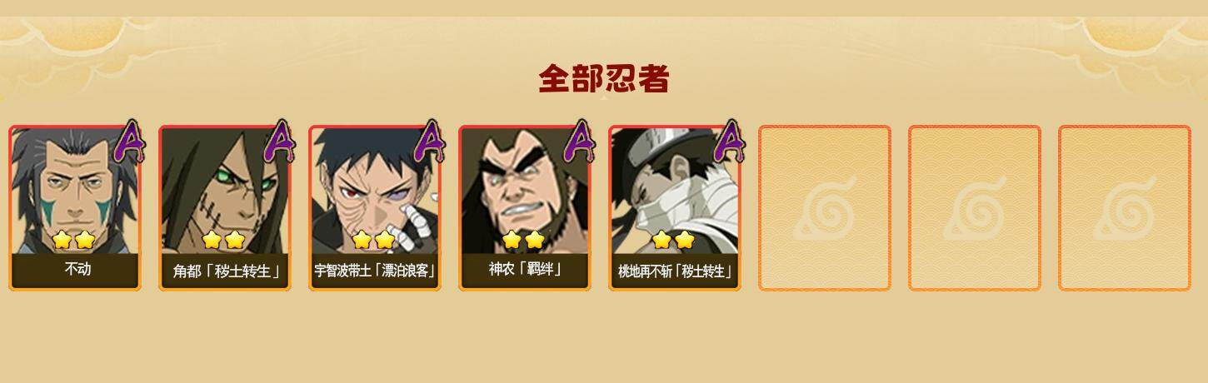The width and height of the screenshot is (1208, 383).
Task: Open the 全部忍者 heading tab
Action: pos(604,79)
